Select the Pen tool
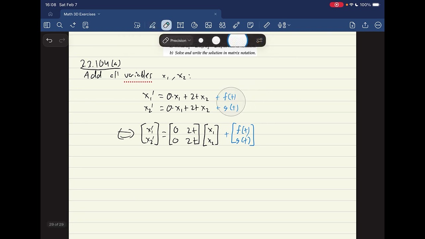The height and width of the screenshot is (239, 425). [x=152, y=25]
